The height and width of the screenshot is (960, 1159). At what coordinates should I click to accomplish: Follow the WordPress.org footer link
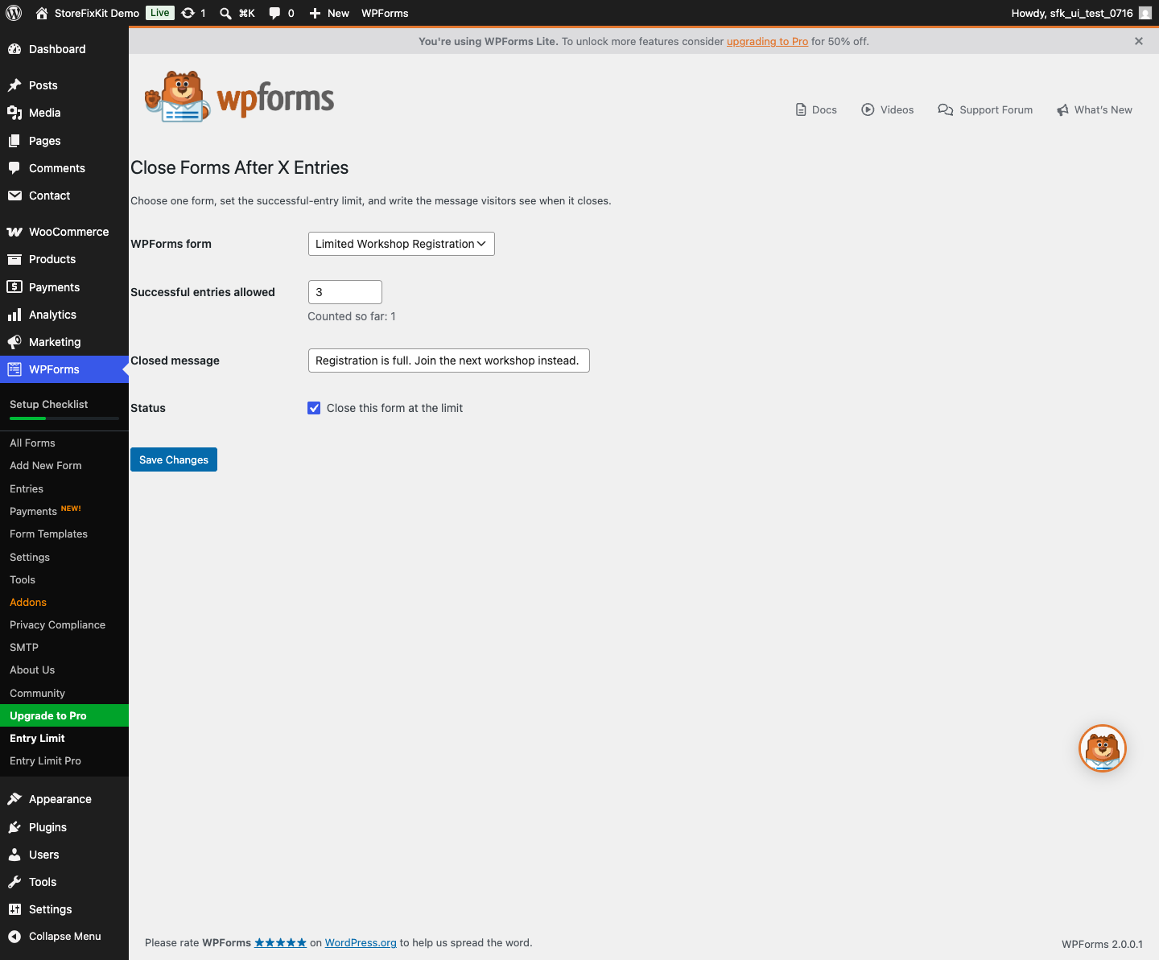[x=361, y=942]
